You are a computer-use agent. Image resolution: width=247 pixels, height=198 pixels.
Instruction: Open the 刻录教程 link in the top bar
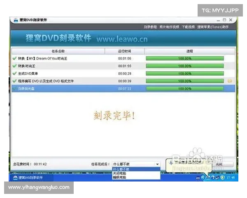click(150, 27)
